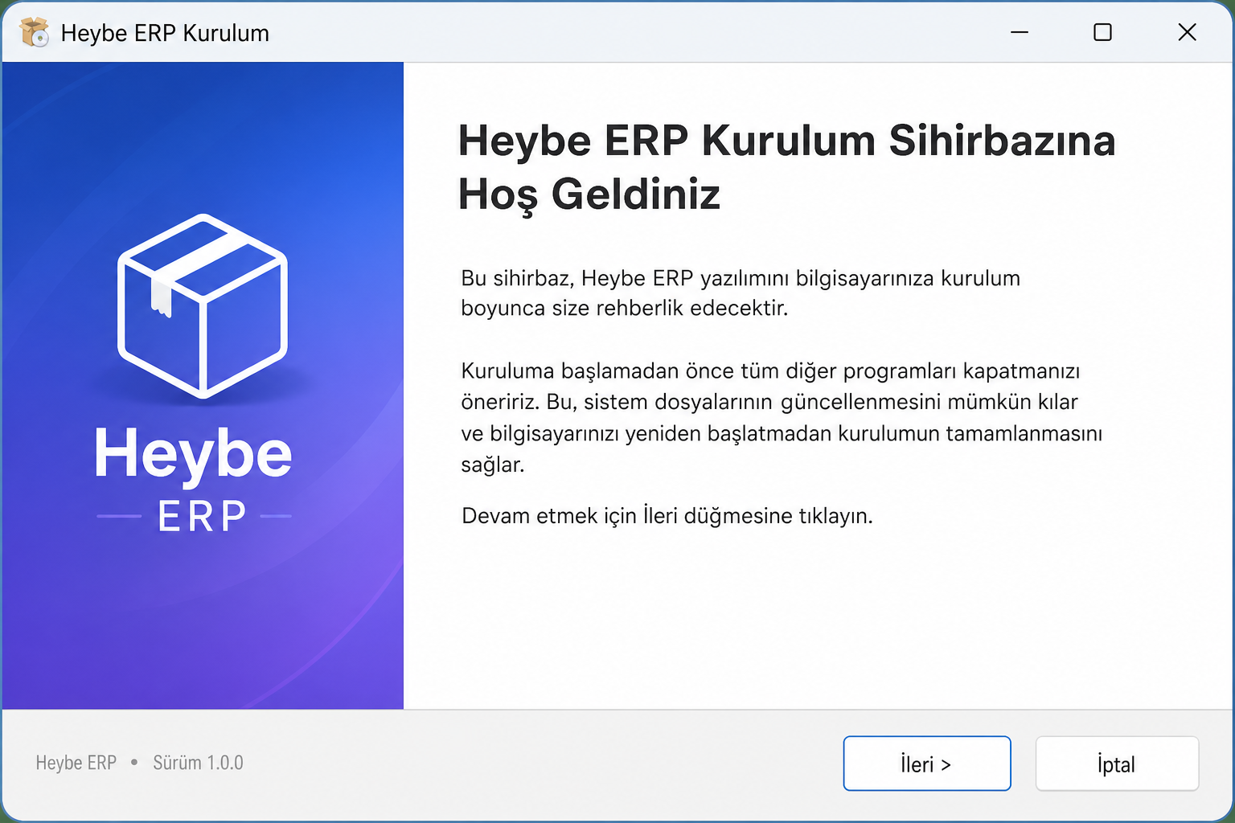1235x823 pixels.
Task: Cancel setup with the İptal button
Action: (x=1117, y=764)
